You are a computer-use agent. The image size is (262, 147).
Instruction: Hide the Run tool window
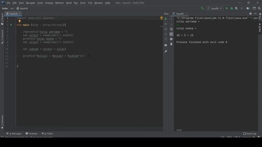(255, 13)
